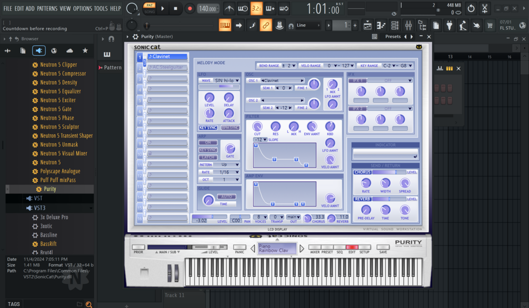Image resolution: width=529 pixels, height=308 pixels.
Task: Select browser plugin database speaker tab
Action: [x=38, y=50]
